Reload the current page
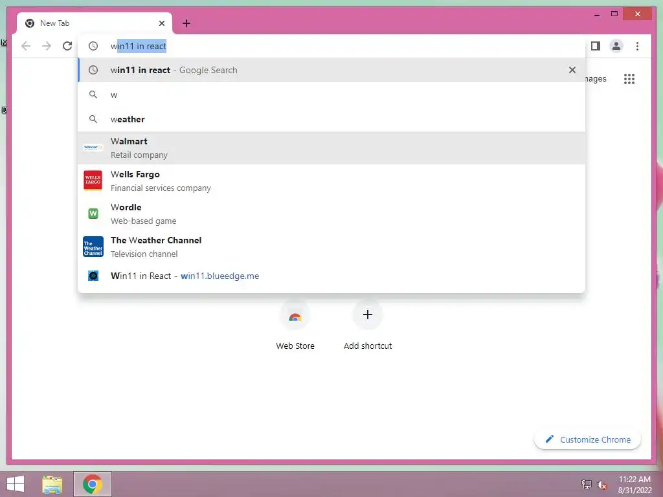 (67, 46)
